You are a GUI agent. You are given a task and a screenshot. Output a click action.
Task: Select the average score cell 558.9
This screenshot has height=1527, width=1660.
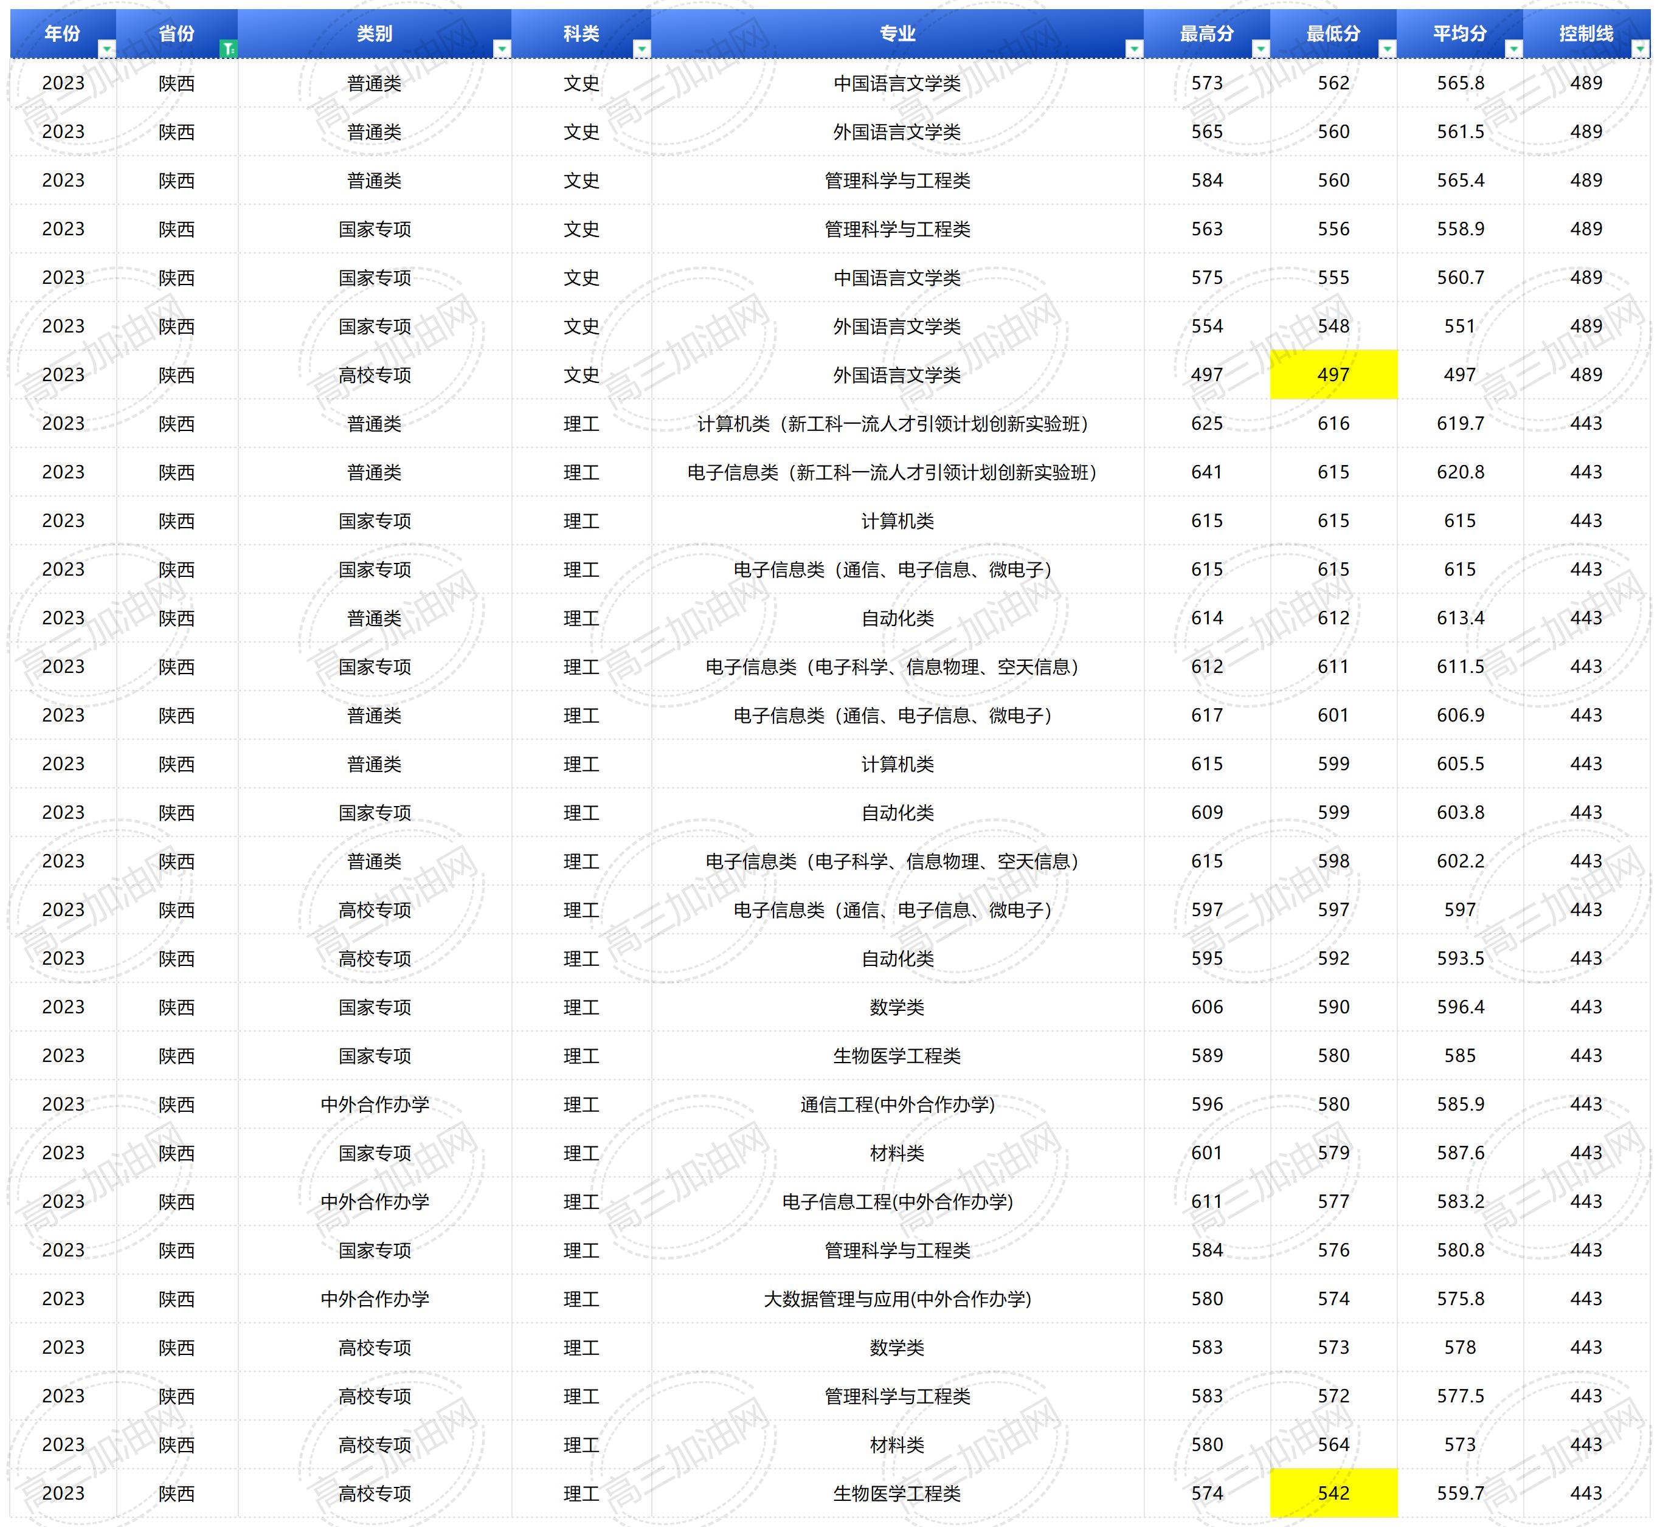click(1460, 229)
